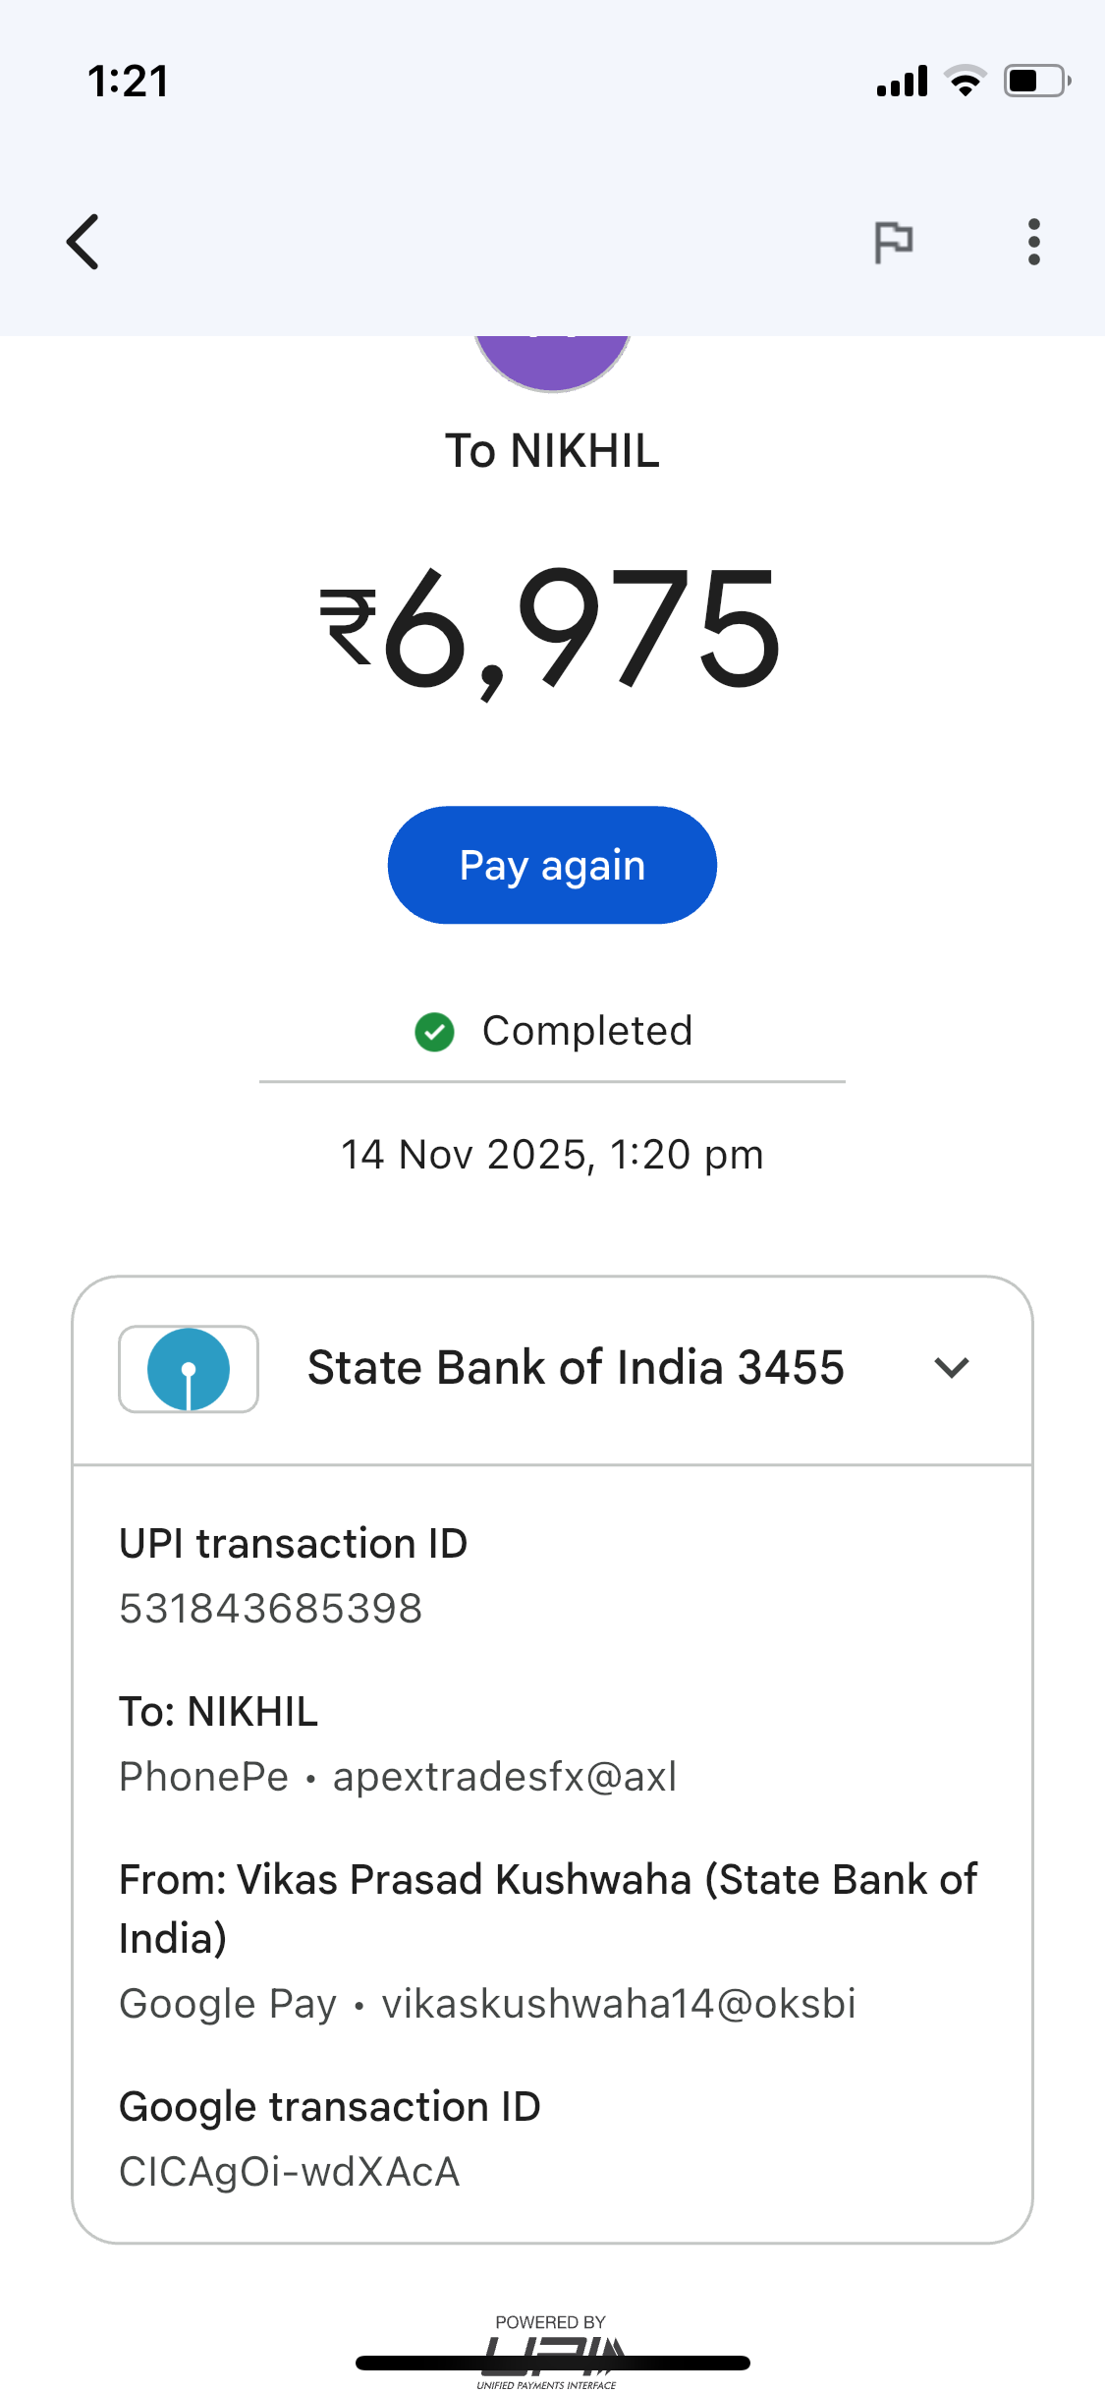
Task: Tap the Wi-Fi status icon
Action: [966, 81]
